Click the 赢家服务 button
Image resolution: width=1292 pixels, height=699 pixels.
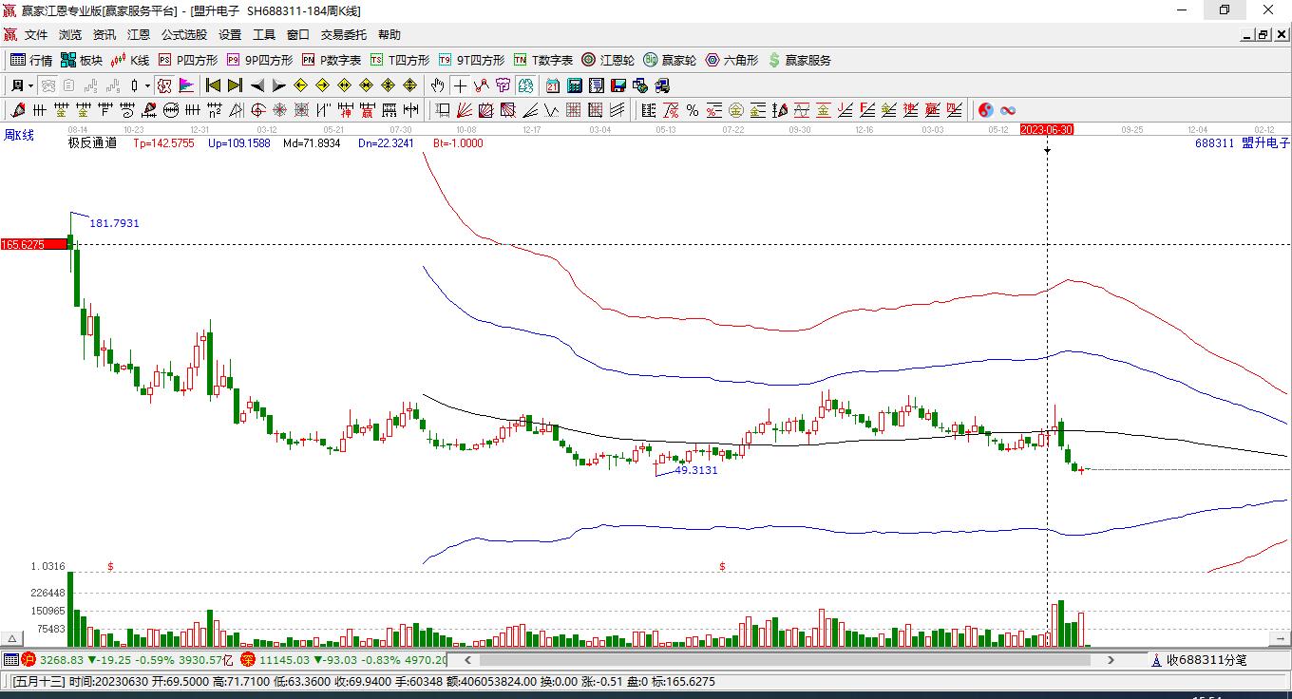pyautogui.click(x=799, y=60)
